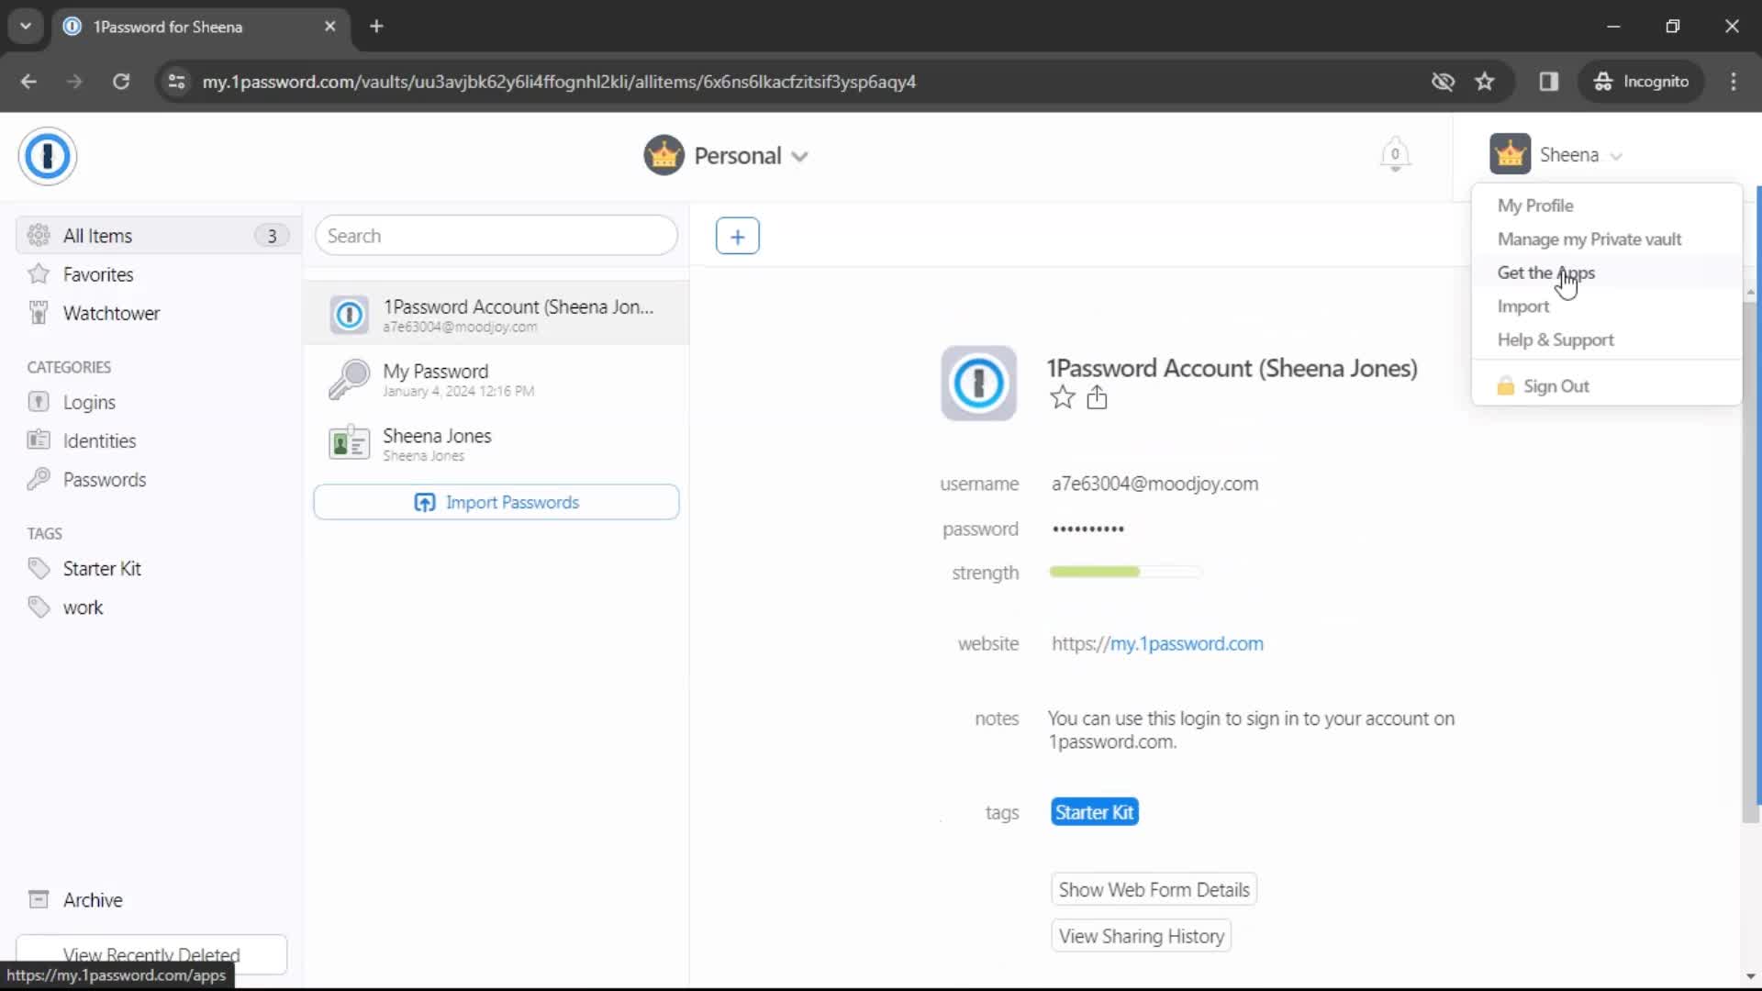Click the blue Starter Kit tag chip
The image size is (1762, 991).
(1094, 812)
